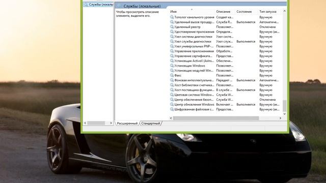The width and height of the screenshot is (326, 183).
Task: Click the right arrow of the left pane scrollbar
Action: point(111,123)
